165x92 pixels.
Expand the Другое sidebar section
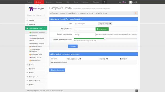pos(36,85)
